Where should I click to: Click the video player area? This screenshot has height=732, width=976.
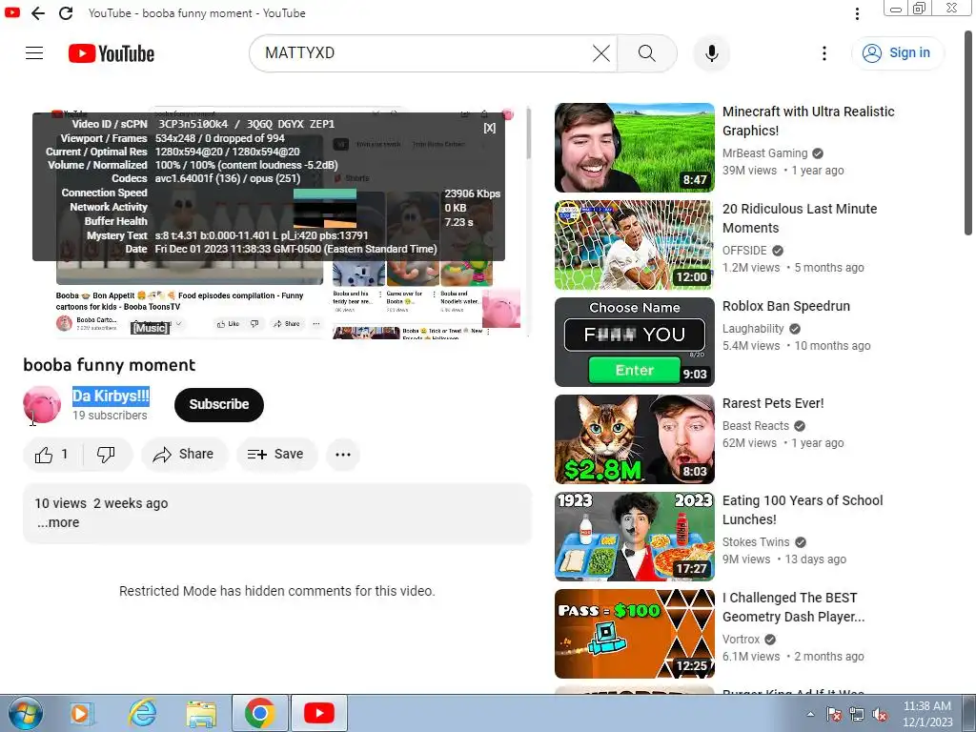point(277,221)
